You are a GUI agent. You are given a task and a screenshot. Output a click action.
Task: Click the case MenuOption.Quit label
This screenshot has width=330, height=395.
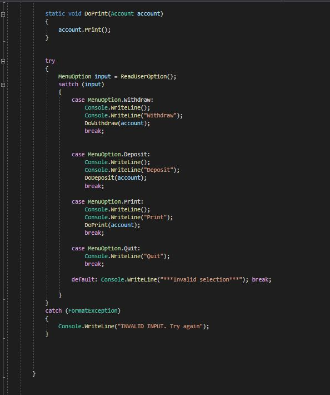106,248
